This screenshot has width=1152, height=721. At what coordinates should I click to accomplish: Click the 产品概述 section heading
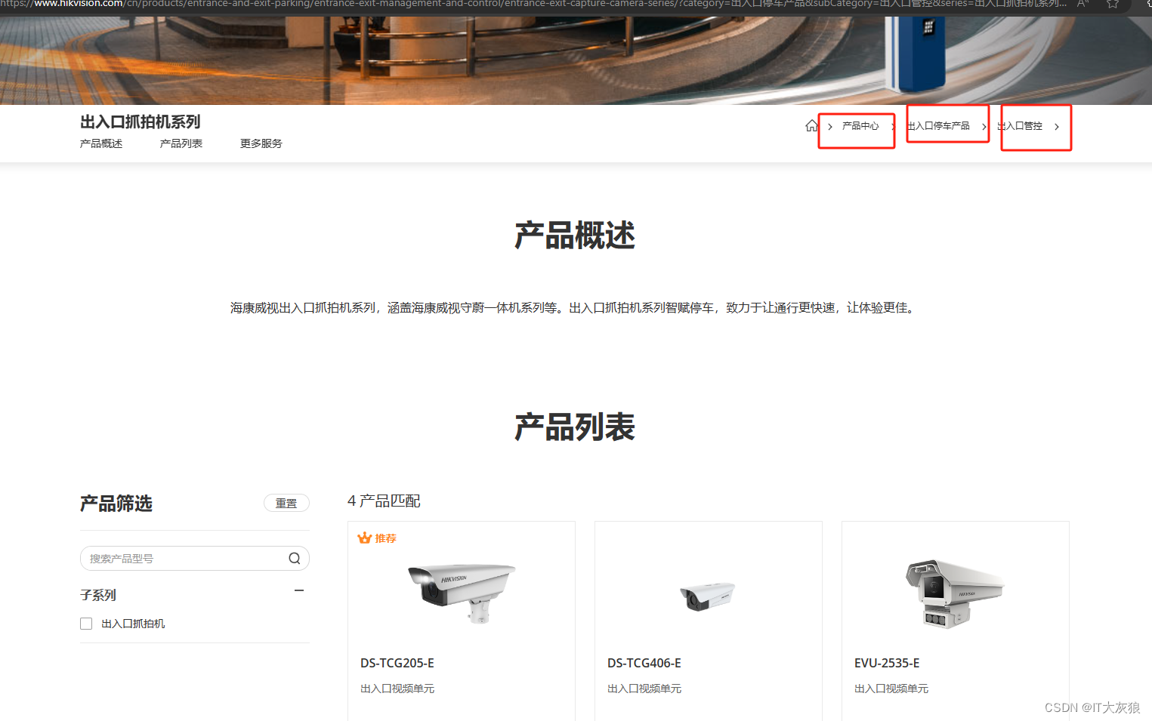tap(575, 236)
